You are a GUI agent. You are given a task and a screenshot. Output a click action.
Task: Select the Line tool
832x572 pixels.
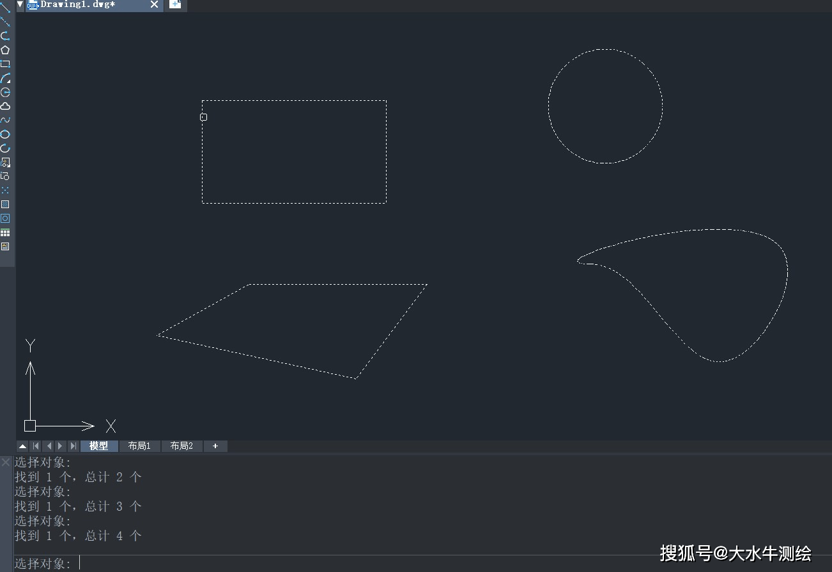point(5,8)
